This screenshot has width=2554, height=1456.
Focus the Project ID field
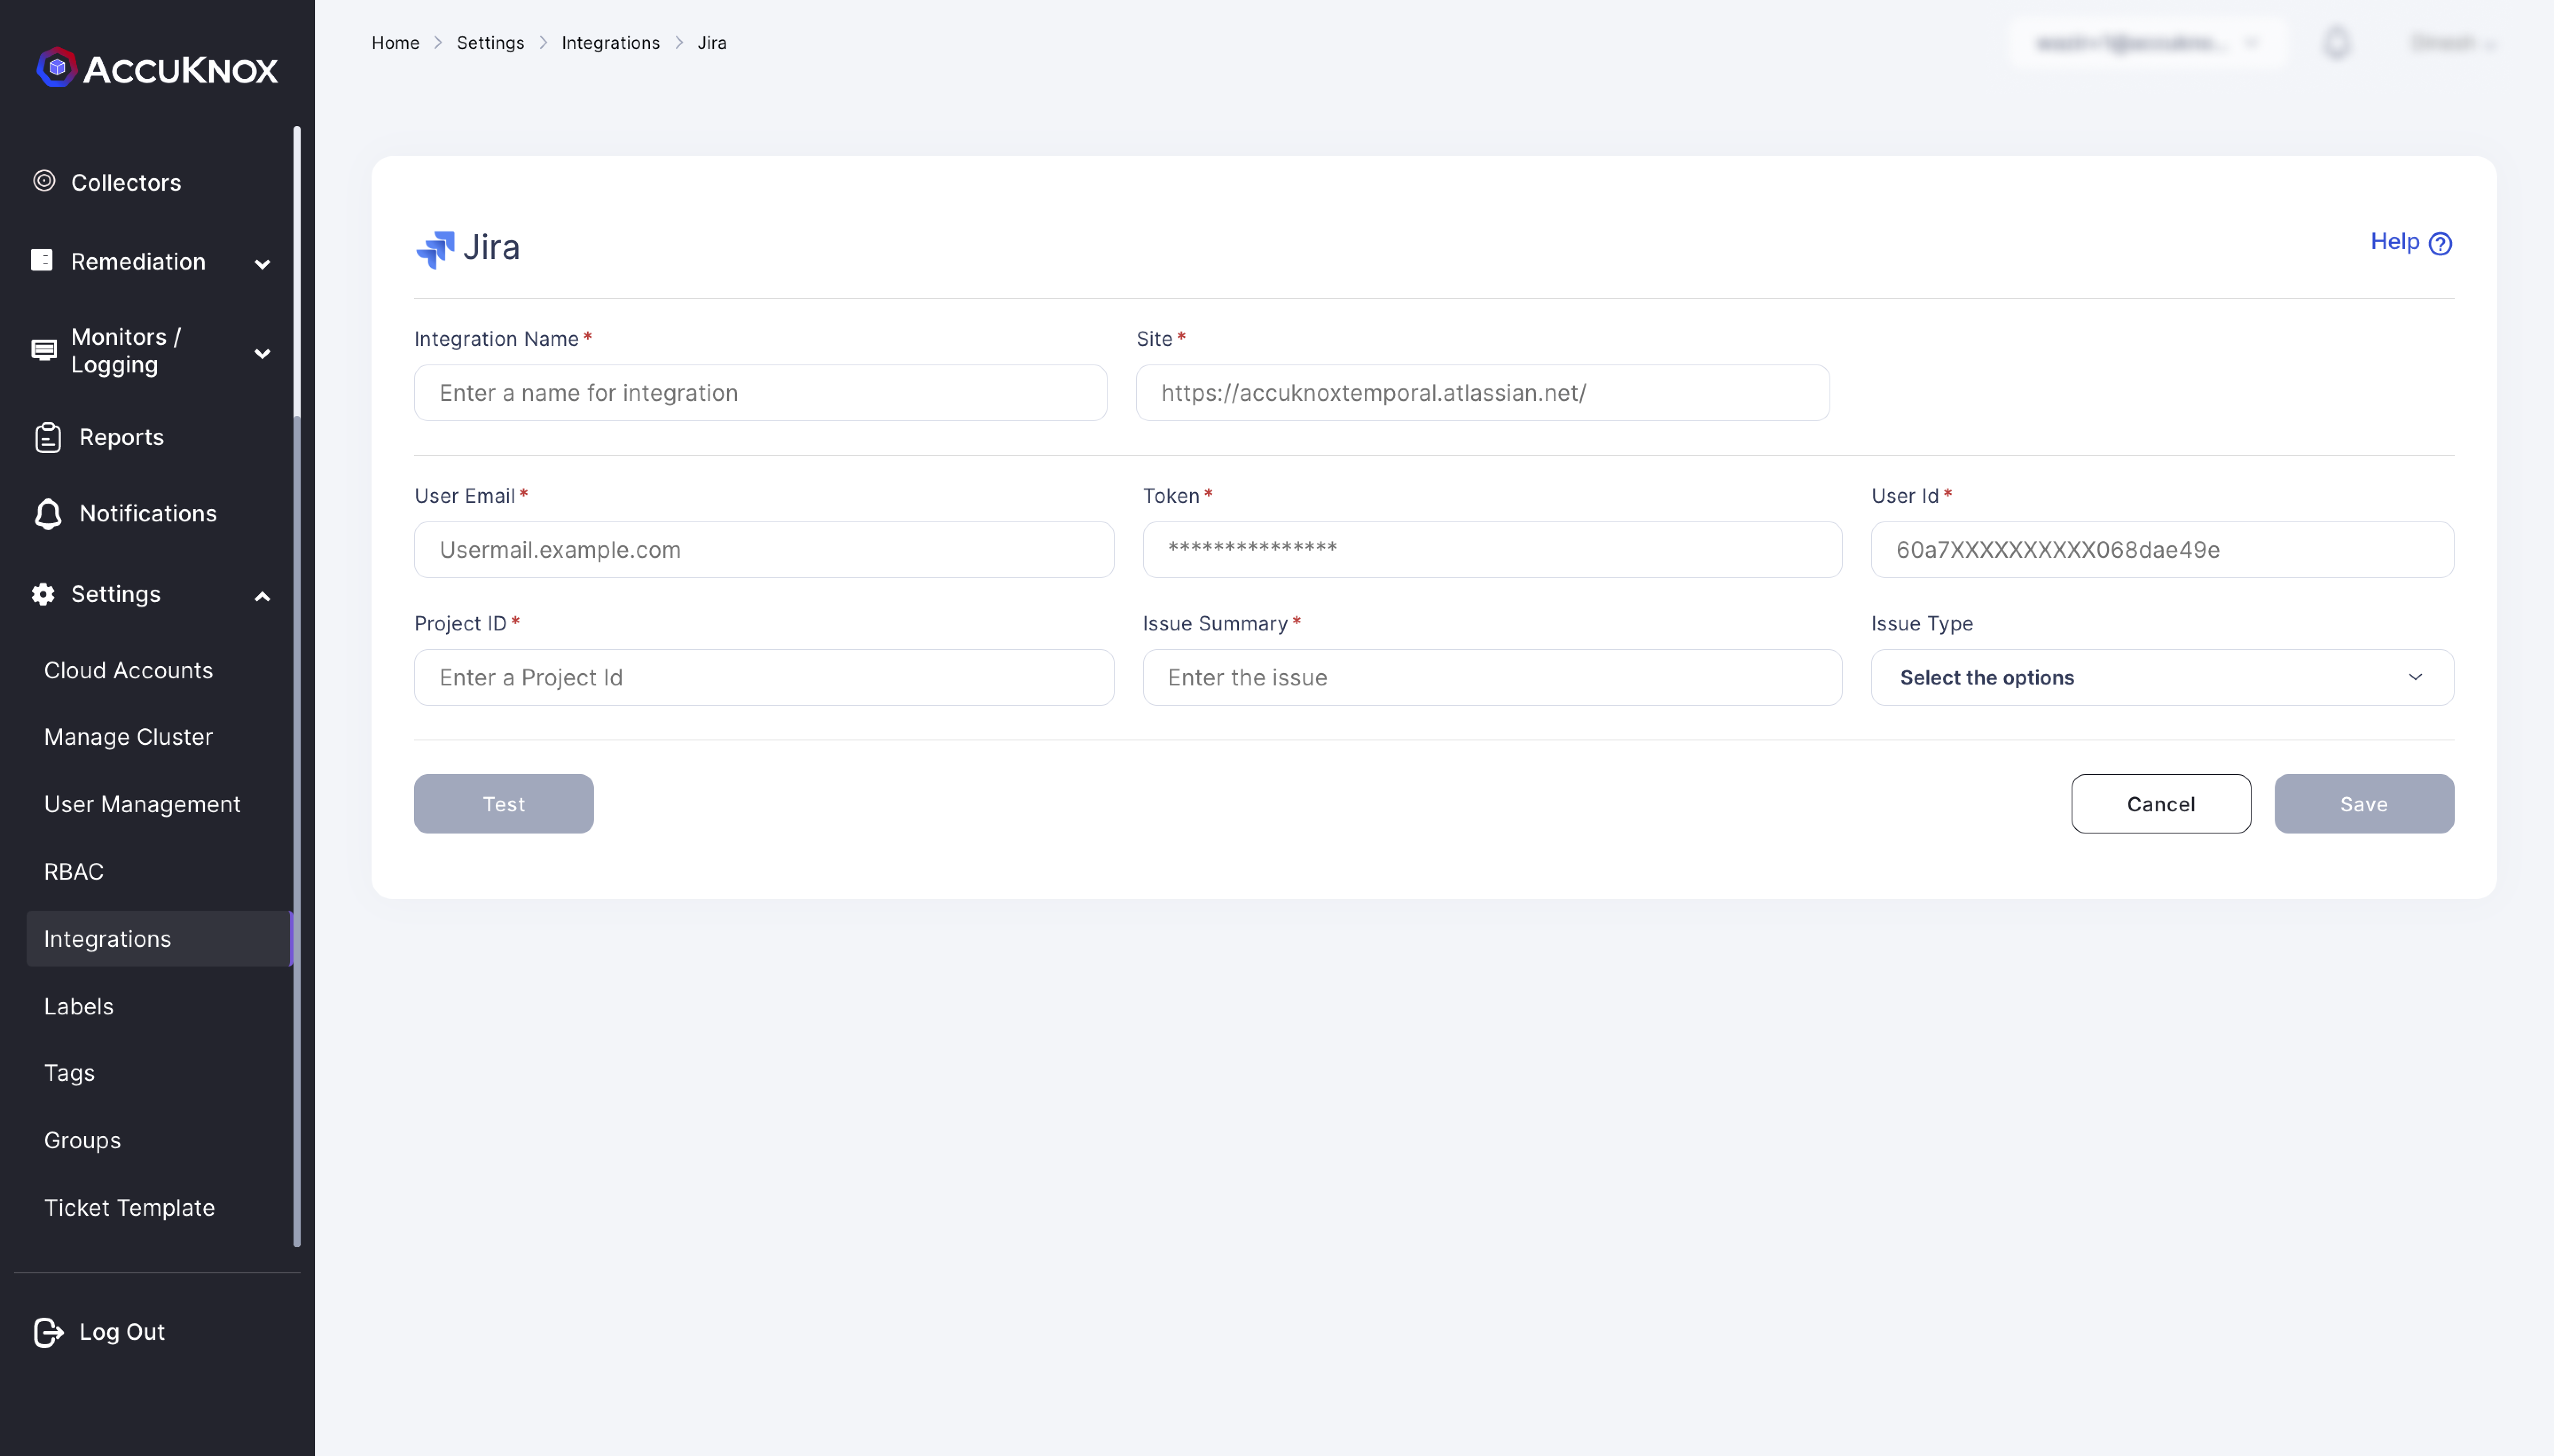pyautogui.click(x=764, y=677)
